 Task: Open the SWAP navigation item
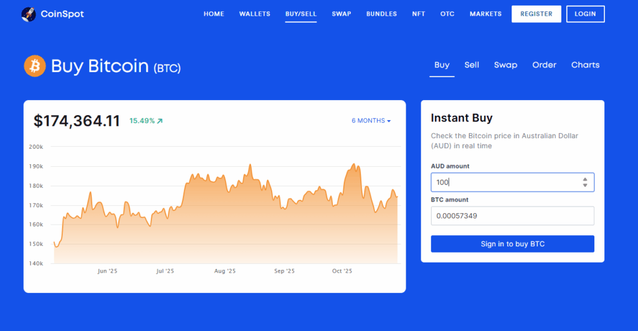pos(341,14)
